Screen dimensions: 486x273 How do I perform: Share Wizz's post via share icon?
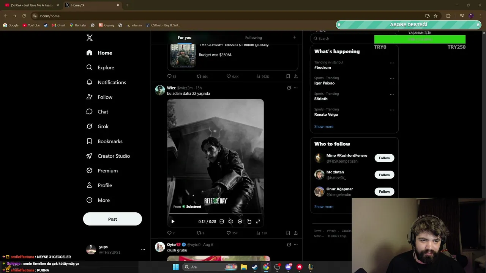pyautogui.click(x=296, y=233)
